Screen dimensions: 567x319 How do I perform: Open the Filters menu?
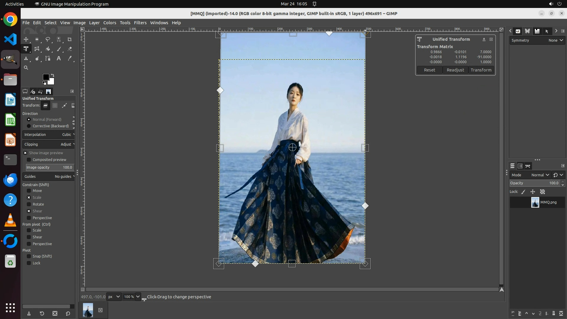[140, 23]
